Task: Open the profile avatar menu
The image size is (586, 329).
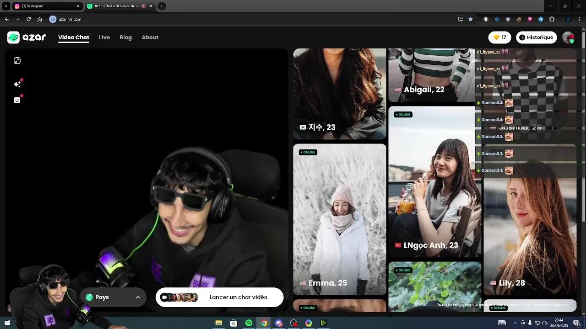Action: [568, 37]
